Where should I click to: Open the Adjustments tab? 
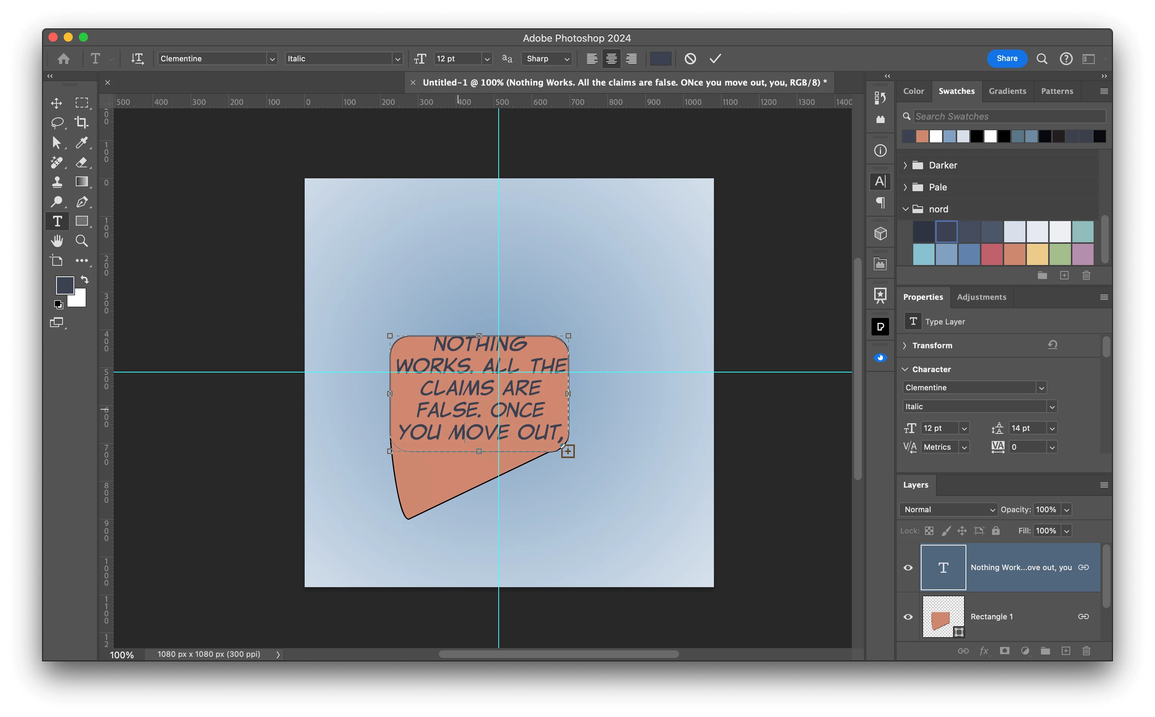981,297
